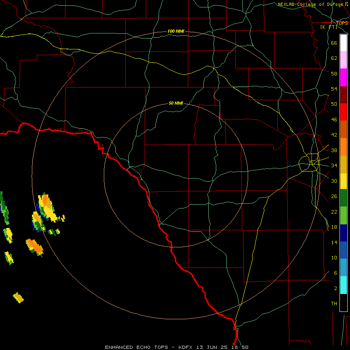Click the isolated gold echo cell at the lower left

(18, 297)
